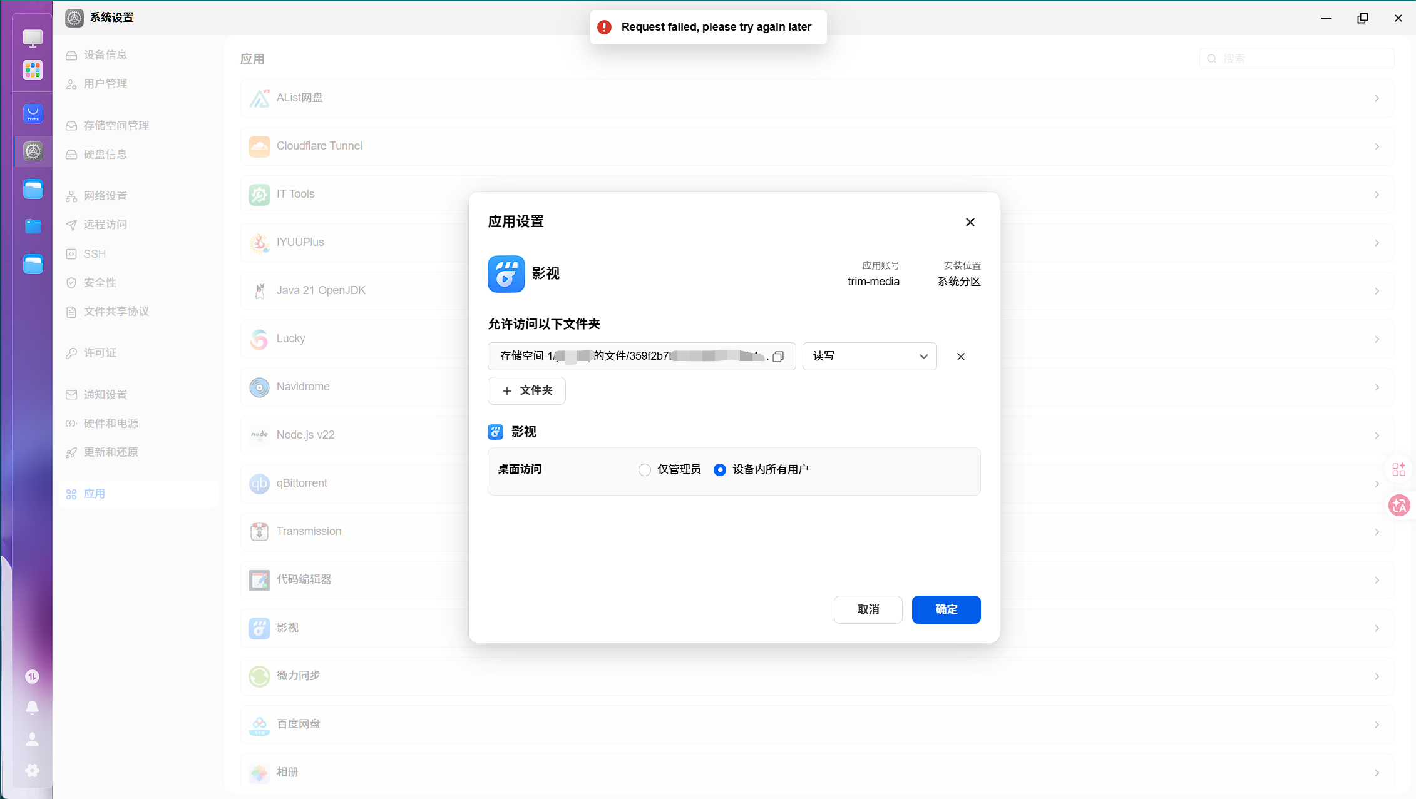Expand the AList网盘 app row chevron
This screenshot has height=799, width=1416.
[1377, 98]
